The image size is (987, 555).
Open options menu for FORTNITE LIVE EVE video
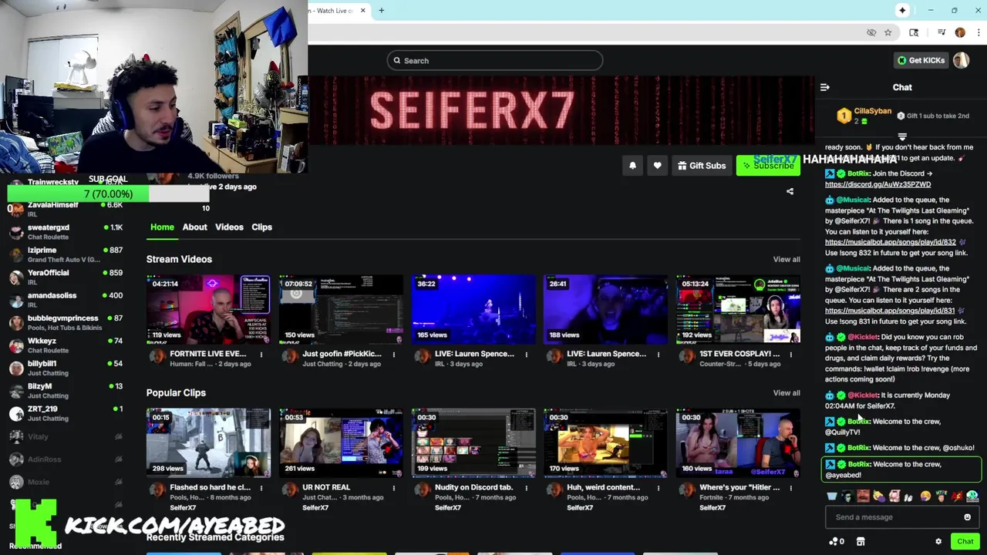pos(261,355)
